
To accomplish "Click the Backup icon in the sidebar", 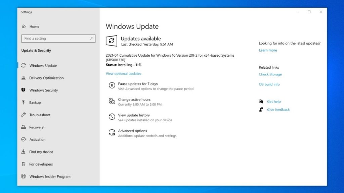I will pos(23,103).
